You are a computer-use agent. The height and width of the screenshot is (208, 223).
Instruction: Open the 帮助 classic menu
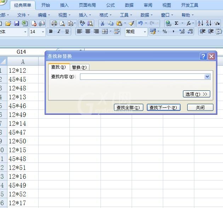click(x=188, y=15)
